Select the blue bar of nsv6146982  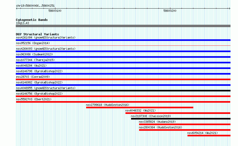click(x=123, y=85)
